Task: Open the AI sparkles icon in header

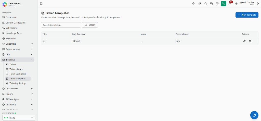Action: pyautogui.click(x=200, y=4)
